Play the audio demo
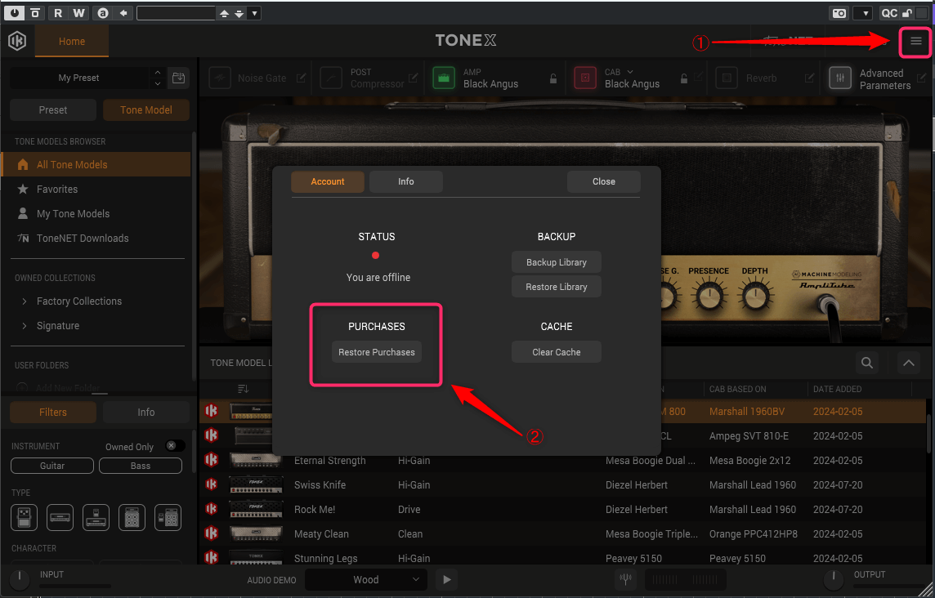Image resolution: width=935 pixels, height=598 pixels. 446,579
